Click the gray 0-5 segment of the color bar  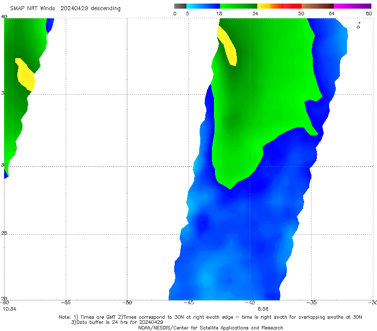[180, 6]
